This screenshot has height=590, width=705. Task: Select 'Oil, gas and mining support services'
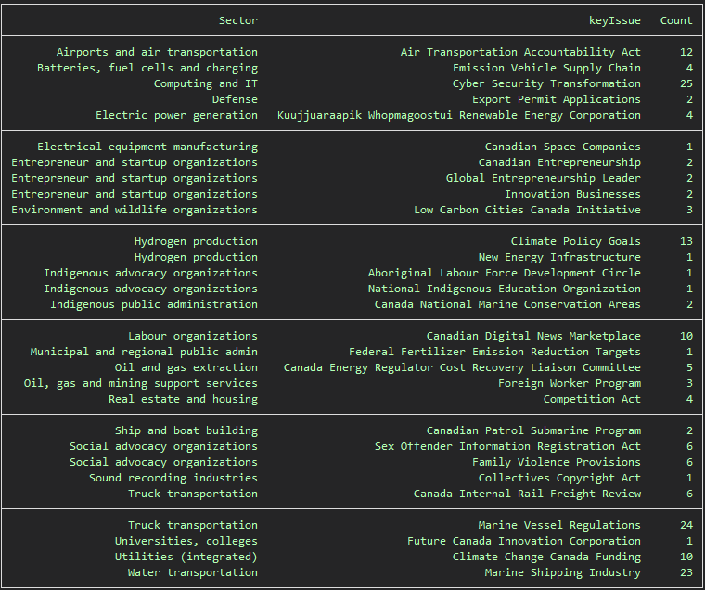(141, 383)
